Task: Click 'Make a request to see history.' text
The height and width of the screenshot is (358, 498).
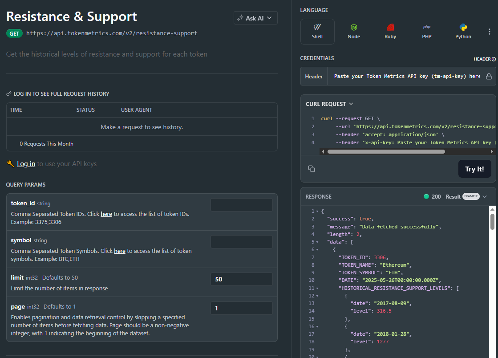Action: [142, 127]
